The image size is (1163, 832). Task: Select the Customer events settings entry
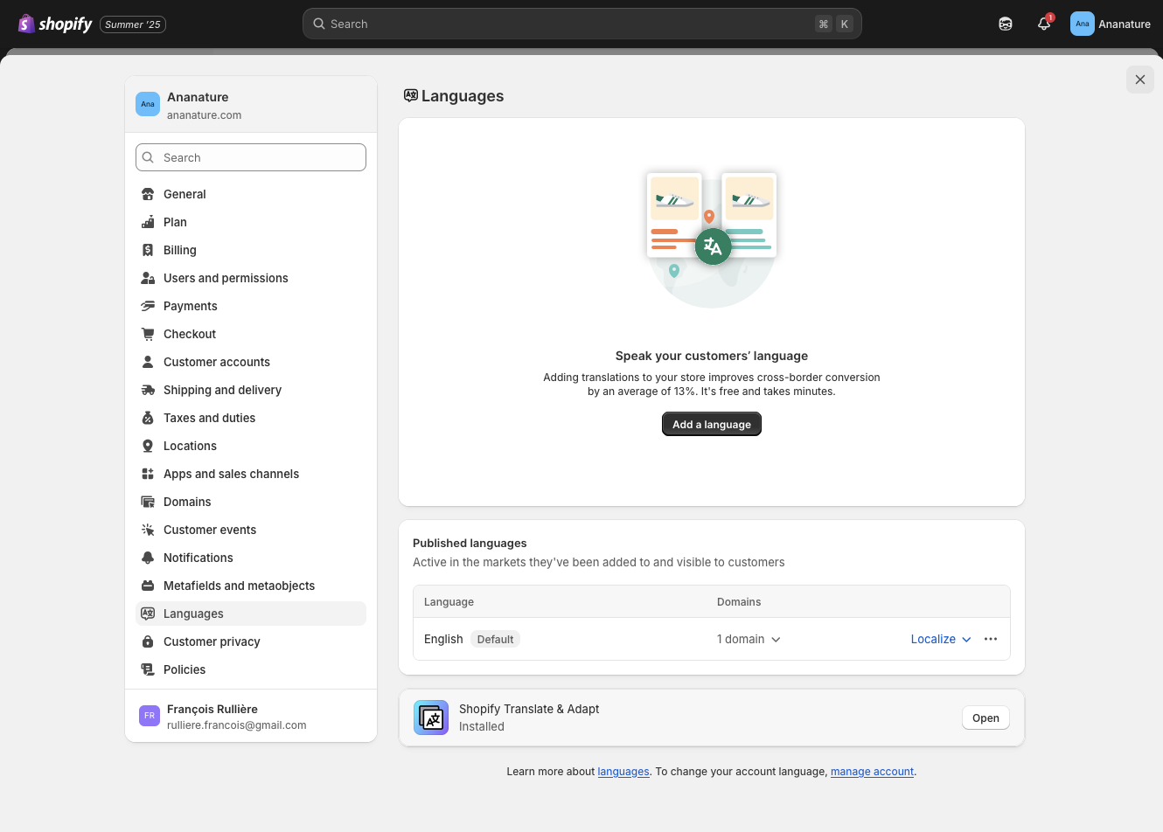tap(209, 529)
